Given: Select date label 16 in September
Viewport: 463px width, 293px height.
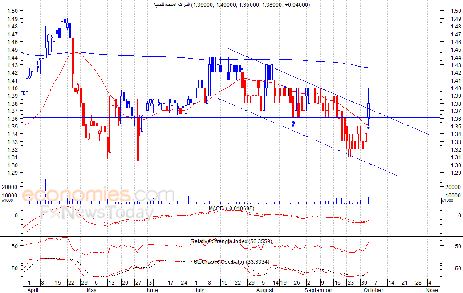Looking at the screenshot, I should click(x=337, y=283).
